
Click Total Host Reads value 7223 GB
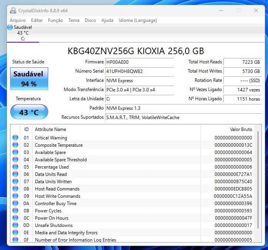click(243, 62)
